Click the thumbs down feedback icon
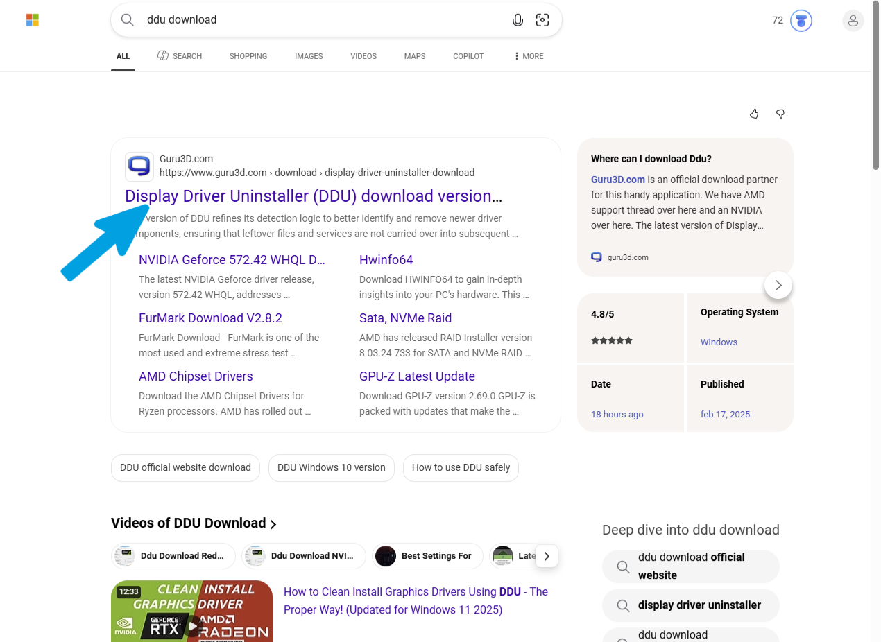 (780, 114)
